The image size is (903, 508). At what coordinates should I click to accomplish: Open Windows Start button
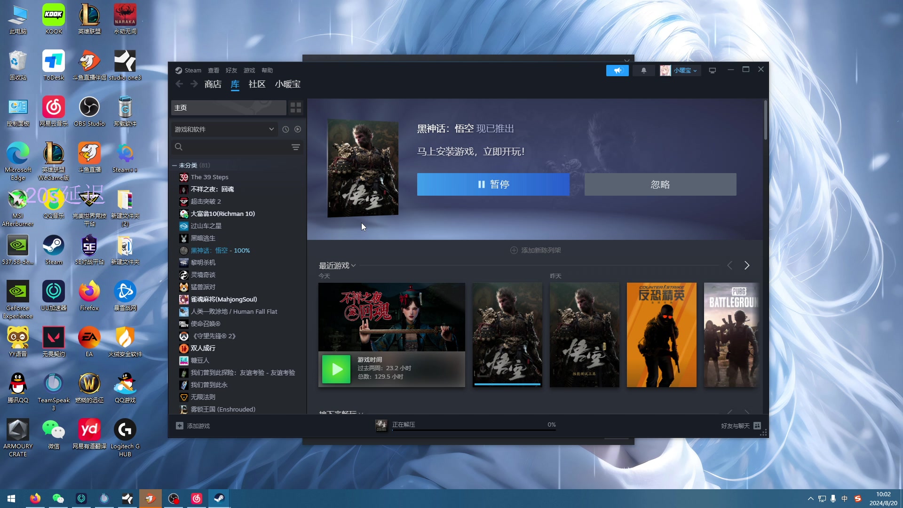pyautogui.click(x=11, y=498)
